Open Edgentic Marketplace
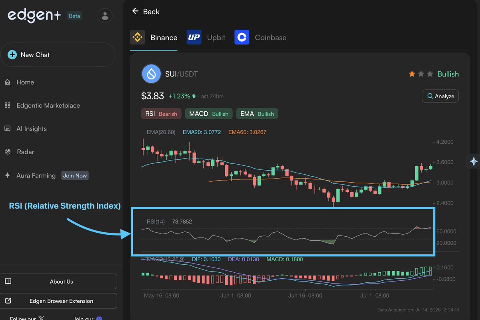The width and height of the screenshot is (480, 320). pyautogui.click(x=48, y=105)
